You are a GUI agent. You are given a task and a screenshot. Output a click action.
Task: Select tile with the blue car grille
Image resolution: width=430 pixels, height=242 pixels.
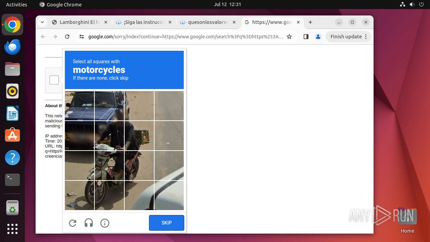(79, 135)
